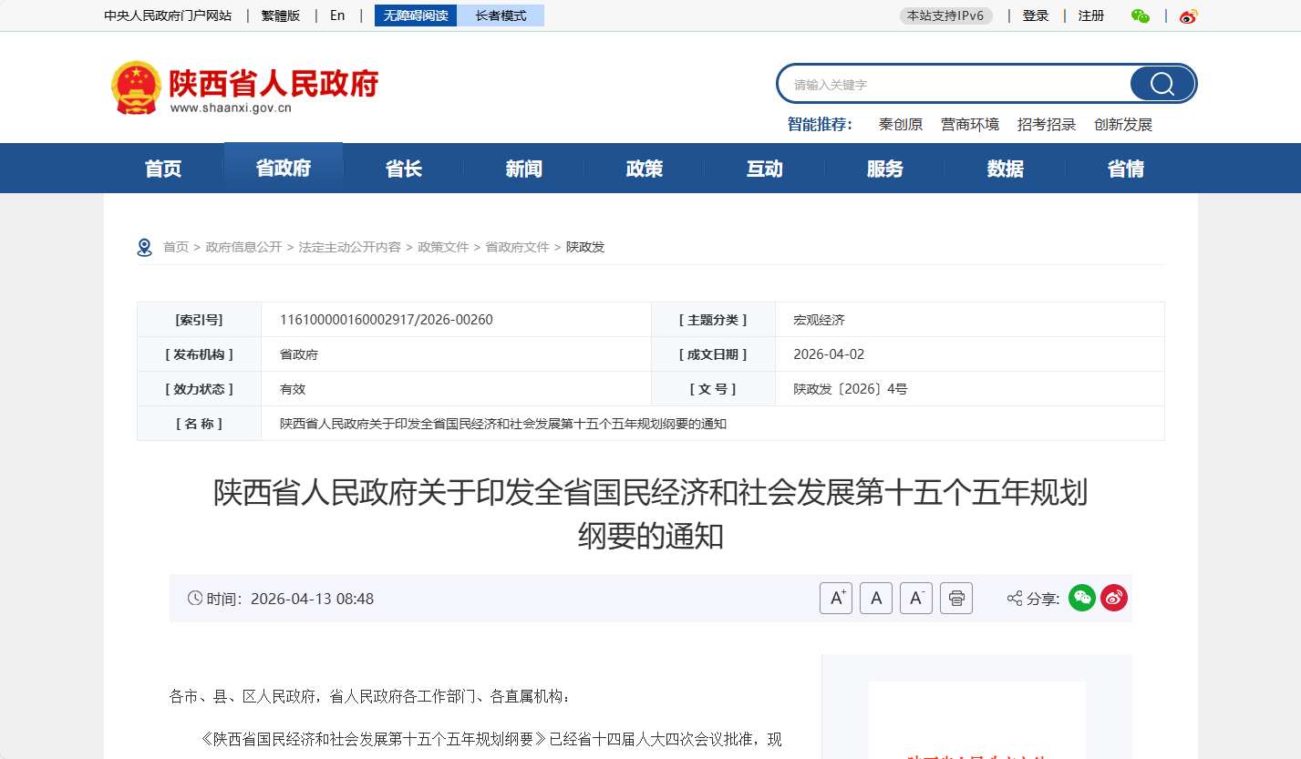Viewport: 1301px width, 759px height.
Task: Select 服务 in main navigation
Action: pos(885,169)
